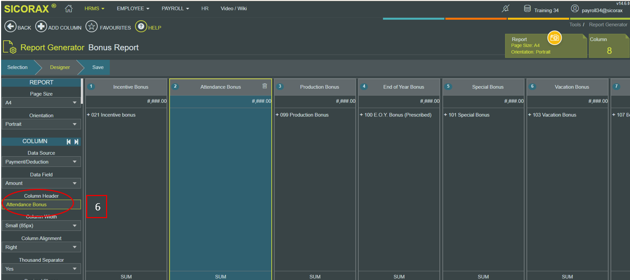This screenshot has width=630, height=280.
Task: Click the 101 Special Bonus item
Action: coord(467,115)
